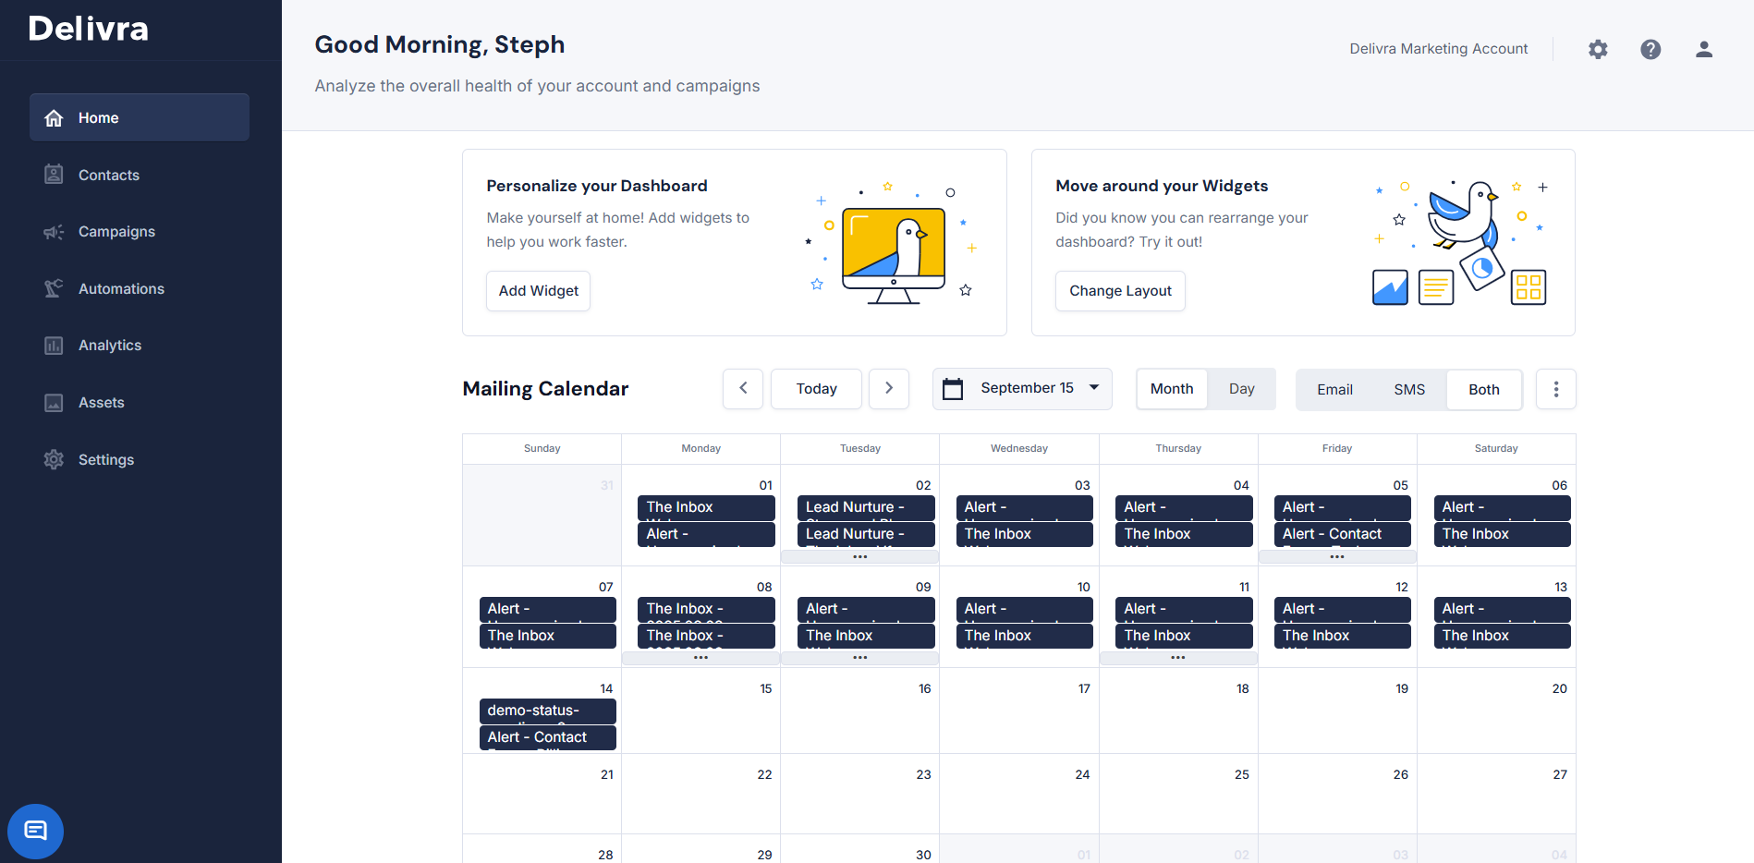
Task: Click the Add Widget button
Action: [x=538, y=291]
